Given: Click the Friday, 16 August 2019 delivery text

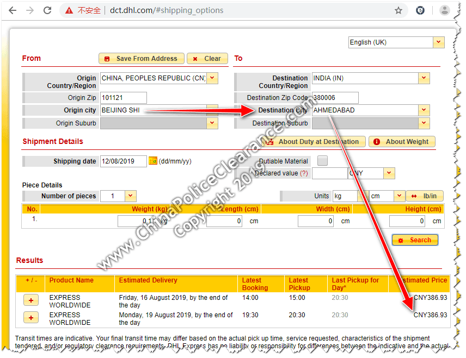Looking at the screenshot, I should 173,302.
